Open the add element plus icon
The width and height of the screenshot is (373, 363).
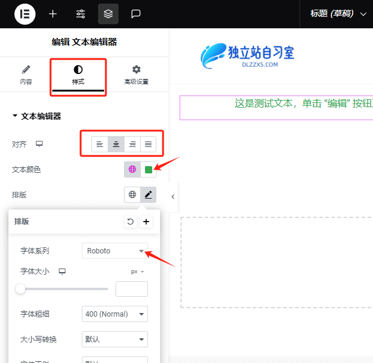52,14
